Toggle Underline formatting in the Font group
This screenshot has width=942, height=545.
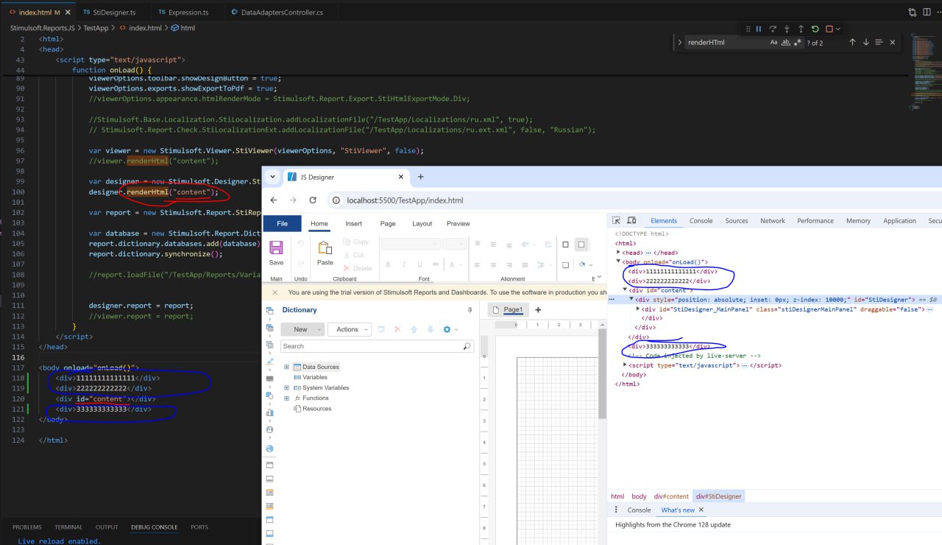(x=419, y=264)
